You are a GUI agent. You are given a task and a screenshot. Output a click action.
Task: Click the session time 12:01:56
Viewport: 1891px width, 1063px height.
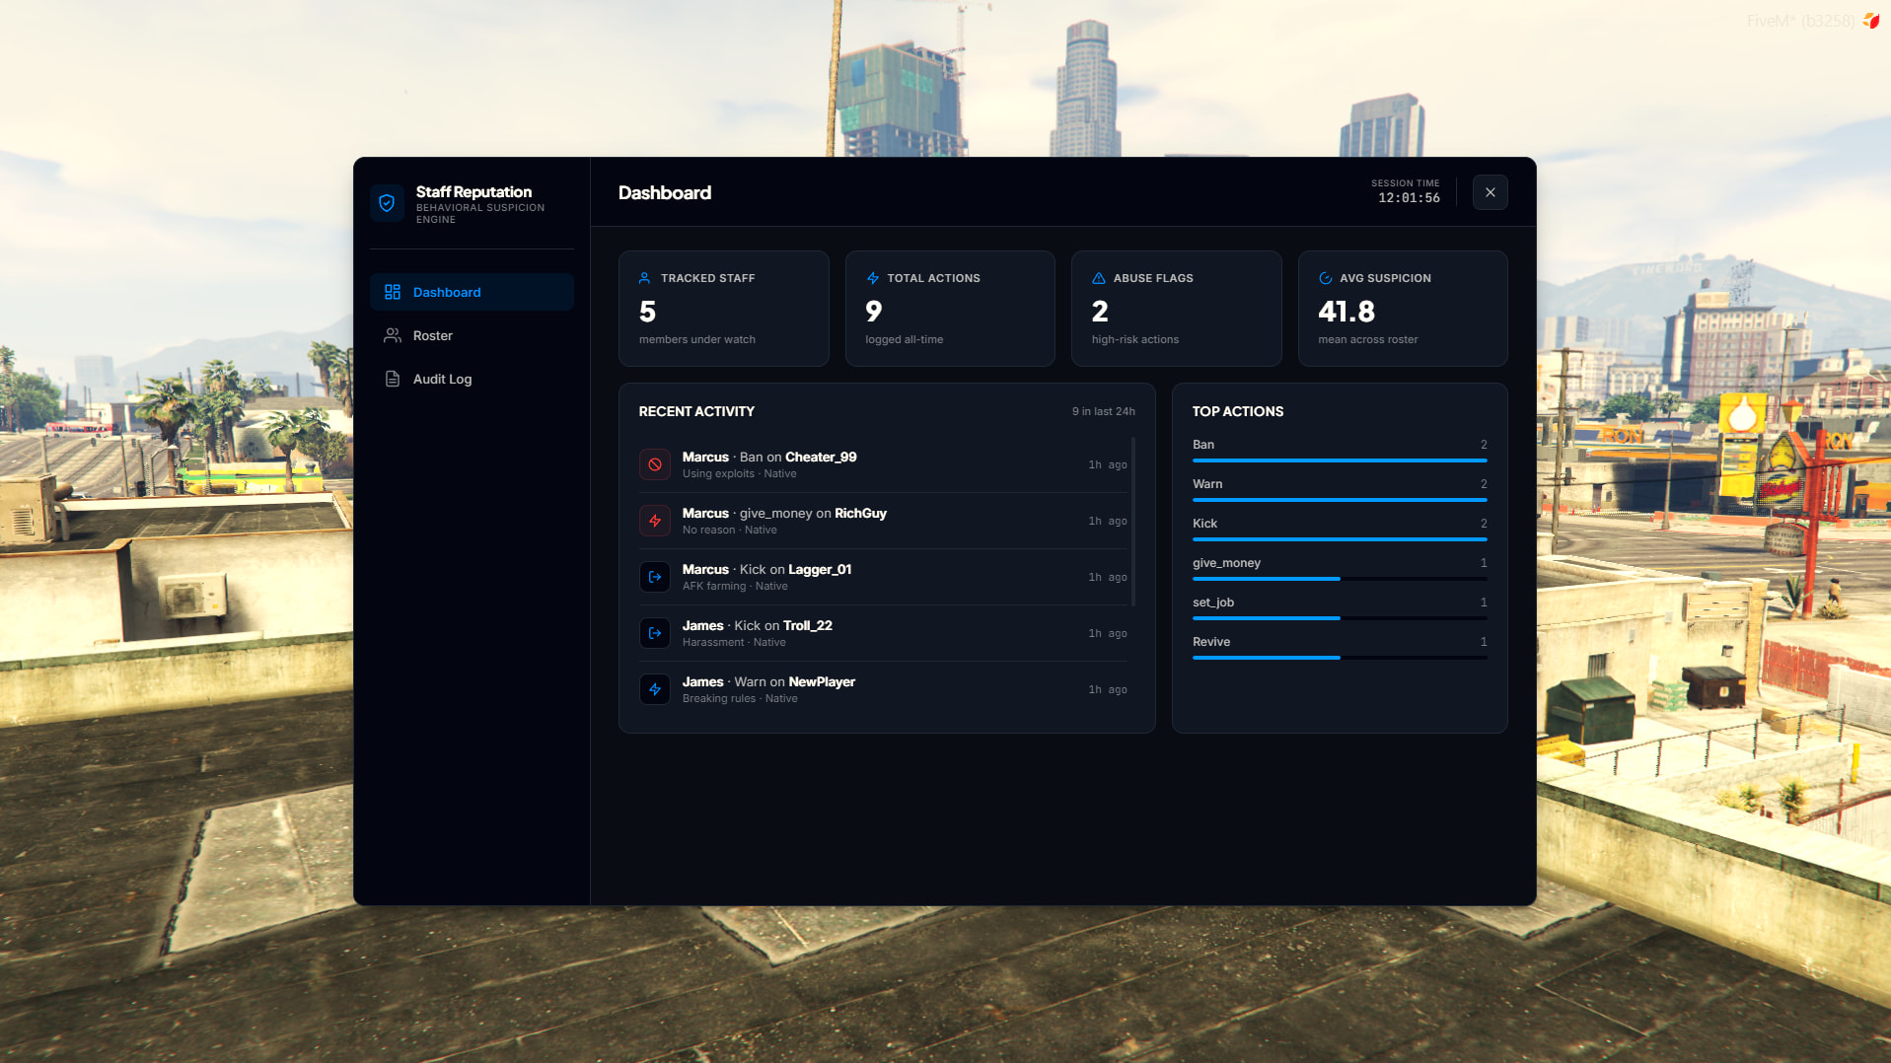pos(1409,198)
